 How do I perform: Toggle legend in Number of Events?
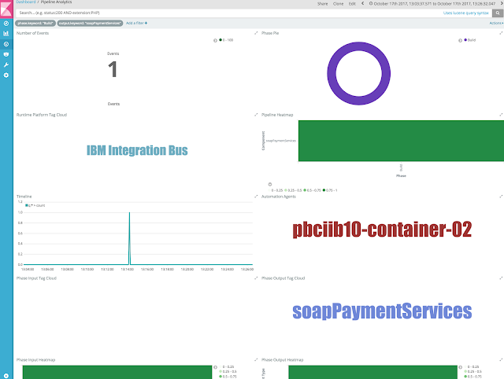click(215, 40)
